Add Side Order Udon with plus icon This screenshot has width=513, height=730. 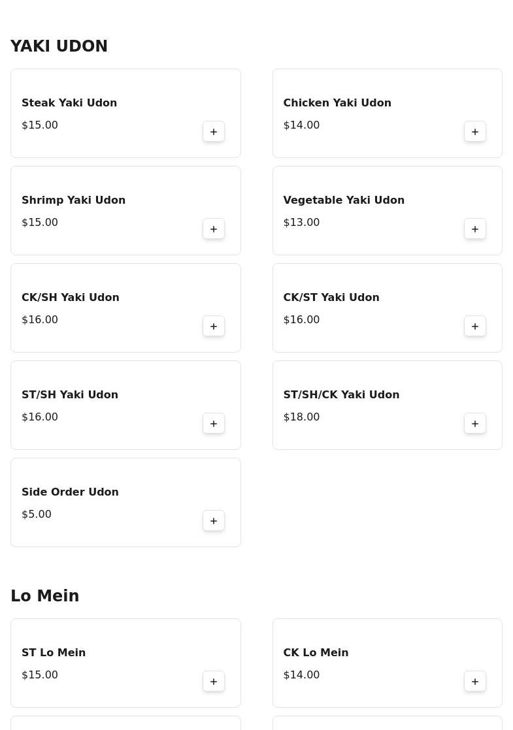(x=214, y=521)
